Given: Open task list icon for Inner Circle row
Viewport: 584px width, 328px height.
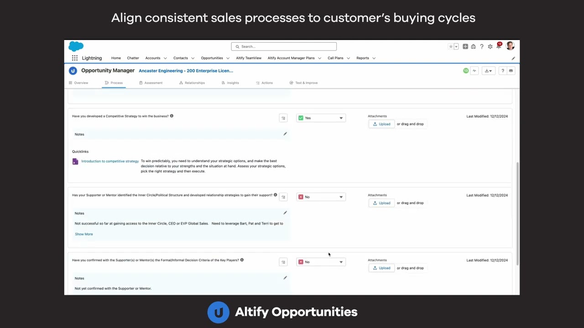Looking at the screenshot, I should [x=283, y=197].
